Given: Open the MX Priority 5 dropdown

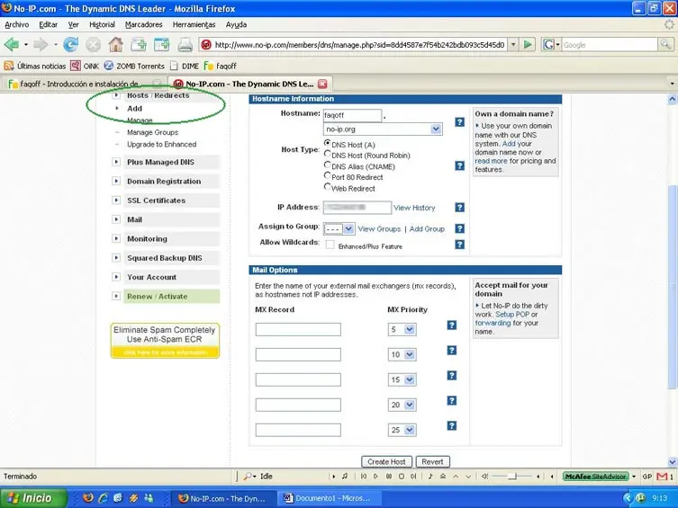Looking at the screenshot, I should click(x=402, y=330).
